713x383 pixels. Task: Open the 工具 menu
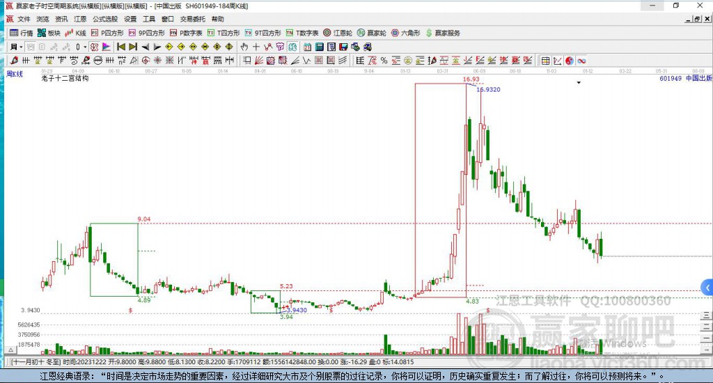tap(149, 19)
